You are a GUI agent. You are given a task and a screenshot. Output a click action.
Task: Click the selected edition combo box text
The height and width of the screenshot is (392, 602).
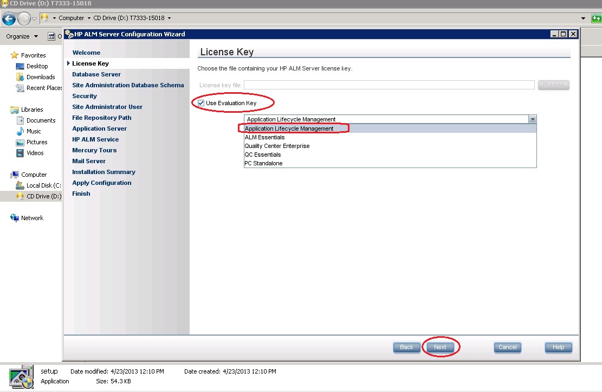point(291,119)
